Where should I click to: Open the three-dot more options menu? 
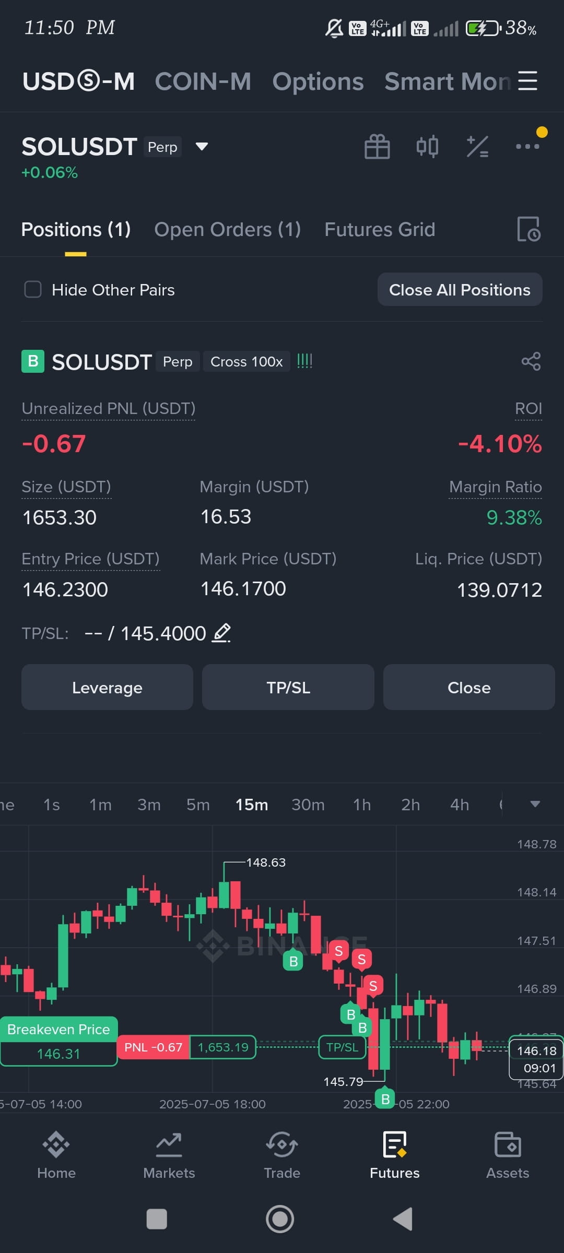point(527,146)
